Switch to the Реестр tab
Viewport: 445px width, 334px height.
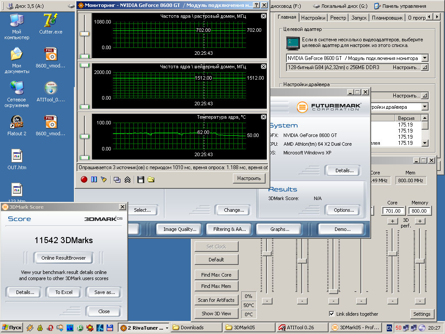pyautogui.click(x=338, y=17)
